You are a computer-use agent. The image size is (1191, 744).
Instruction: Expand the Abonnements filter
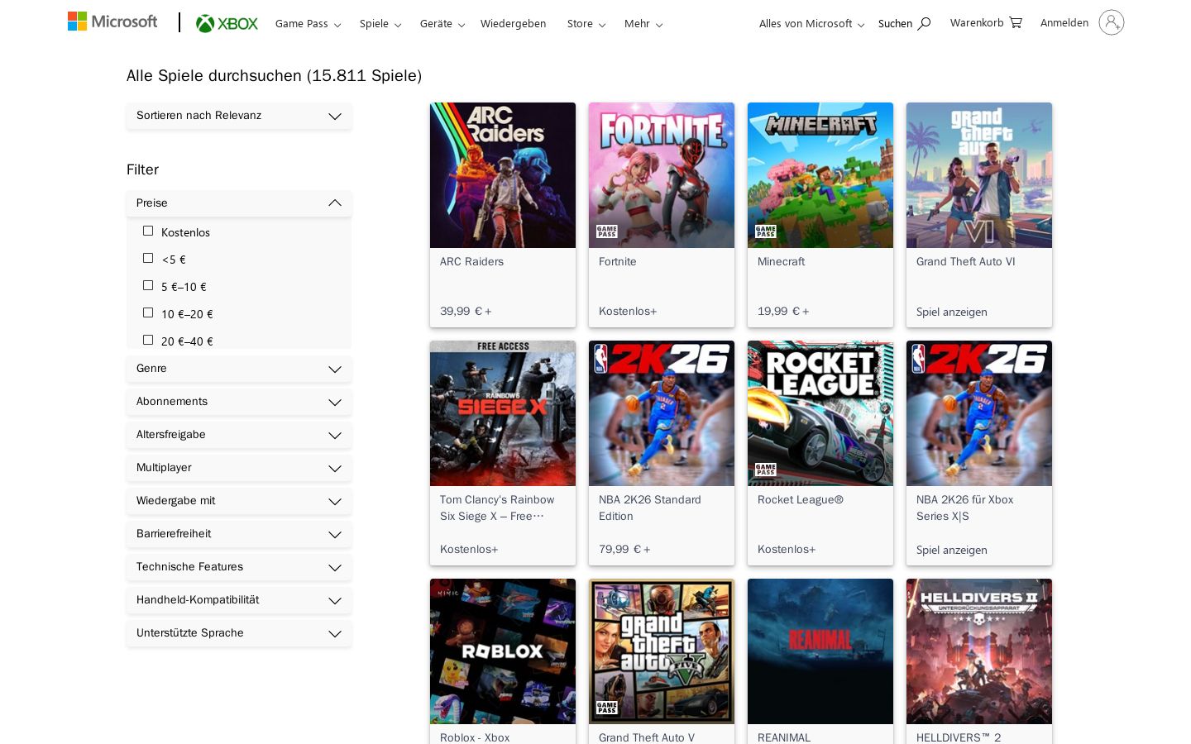[x=239, y=402]
